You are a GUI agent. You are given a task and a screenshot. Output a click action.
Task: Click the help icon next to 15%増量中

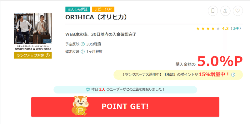(233, 74)
